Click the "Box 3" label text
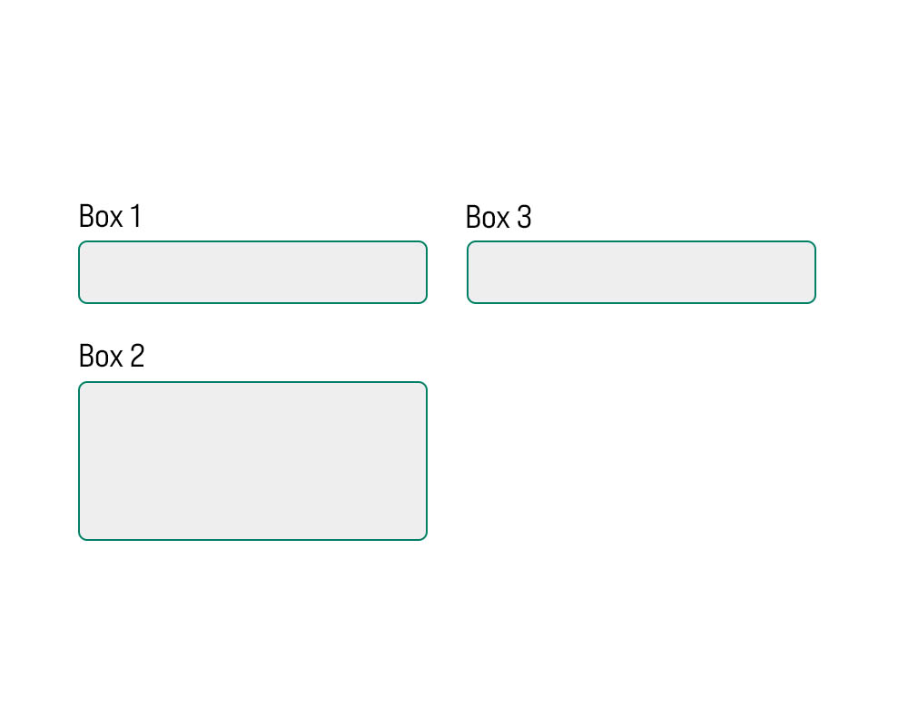The width and height of the screenshot is (908, 726). [498, 218]
